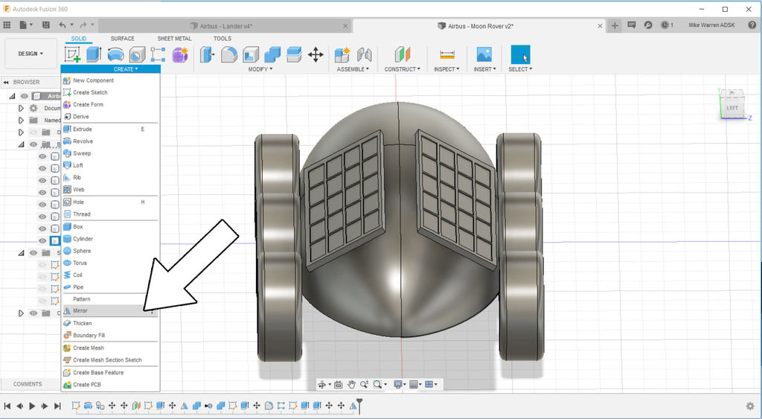Select the Fillet tool icon

click(x=229, y=54)
